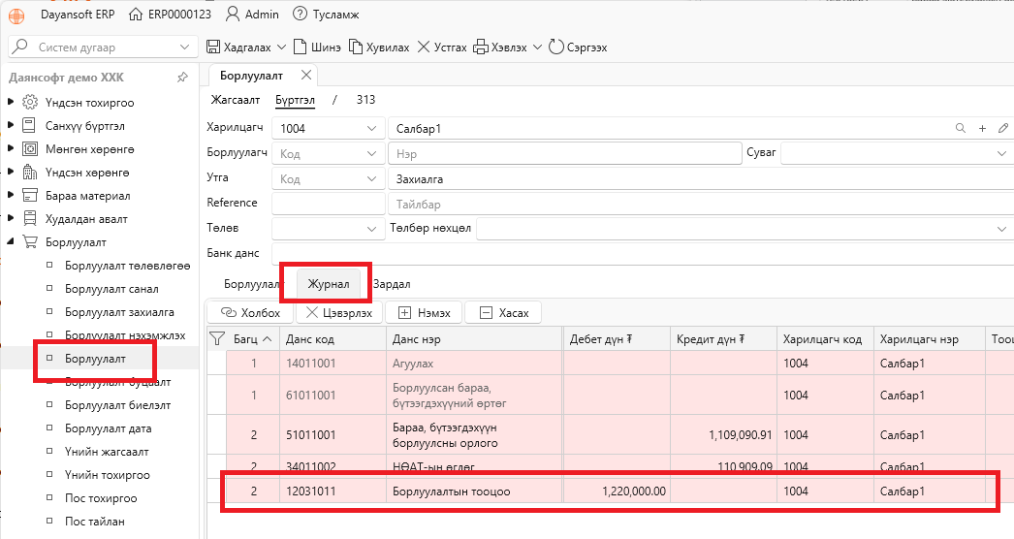Click the Үндсэн тохиргоо gear icon
Screen dimensions: 1014x539
pos(30,102)
